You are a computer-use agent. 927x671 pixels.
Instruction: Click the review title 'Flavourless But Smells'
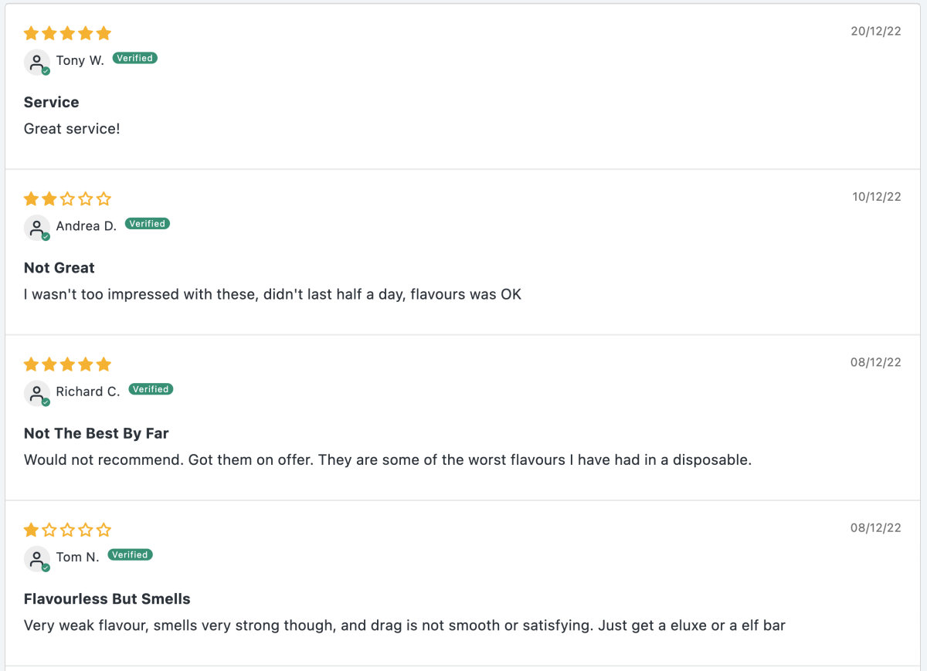tap(107, 598)
